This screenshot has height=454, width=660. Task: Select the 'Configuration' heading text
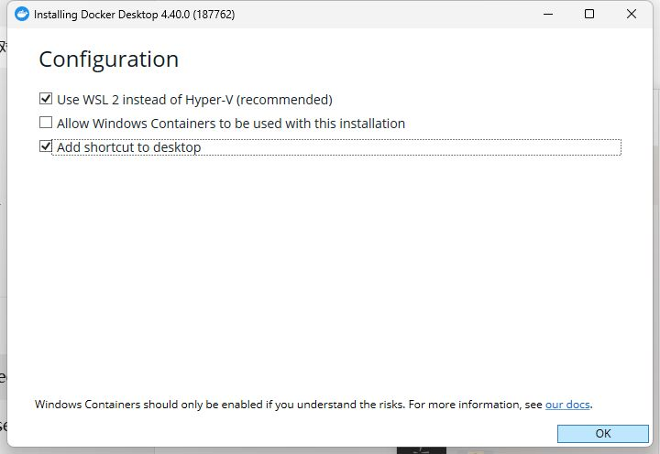click(x=109, y=59)
